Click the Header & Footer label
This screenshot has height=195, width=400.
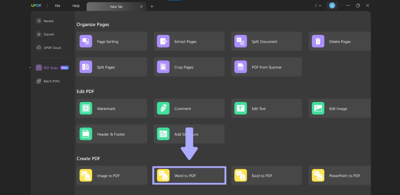[111, 134]
